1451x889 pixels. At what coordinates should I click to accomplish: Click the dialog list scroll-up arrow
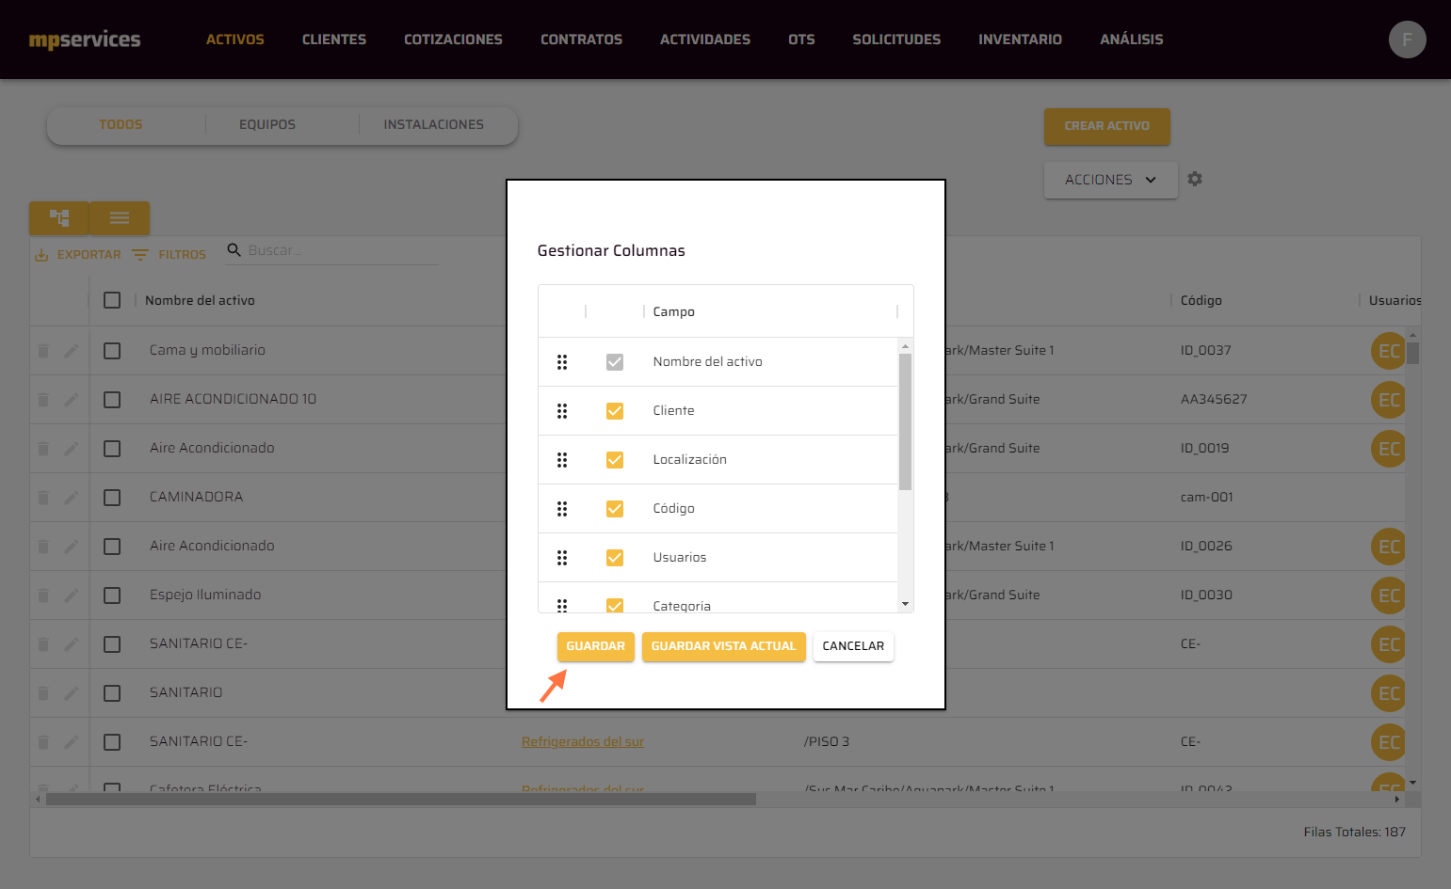pyautogui.click(x=905, y=346)
